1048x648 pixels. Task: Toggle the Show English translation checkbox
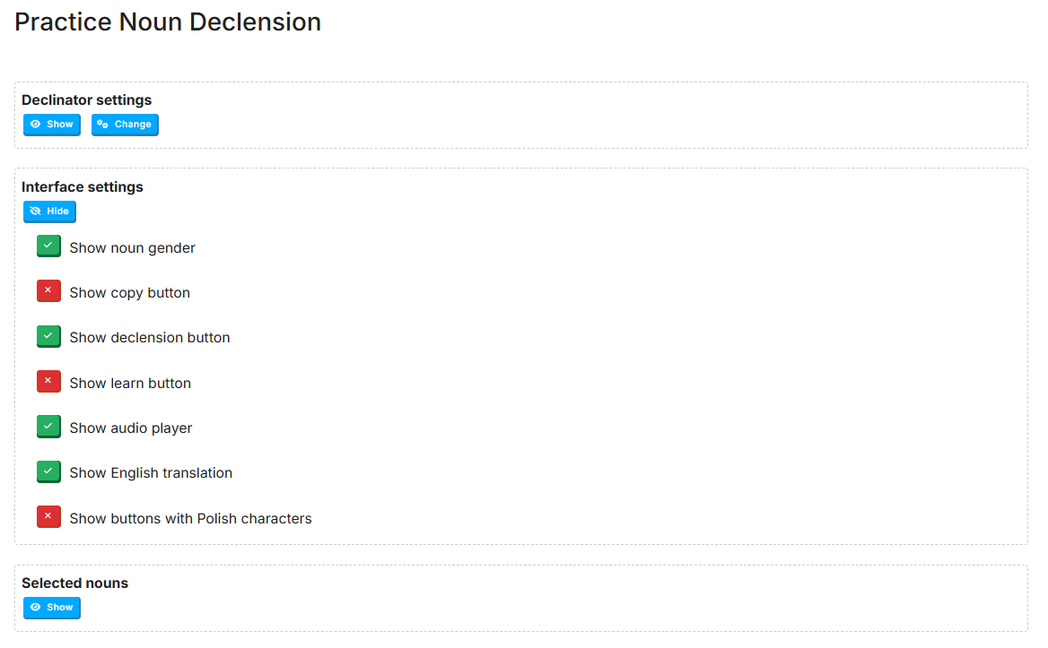48,471
